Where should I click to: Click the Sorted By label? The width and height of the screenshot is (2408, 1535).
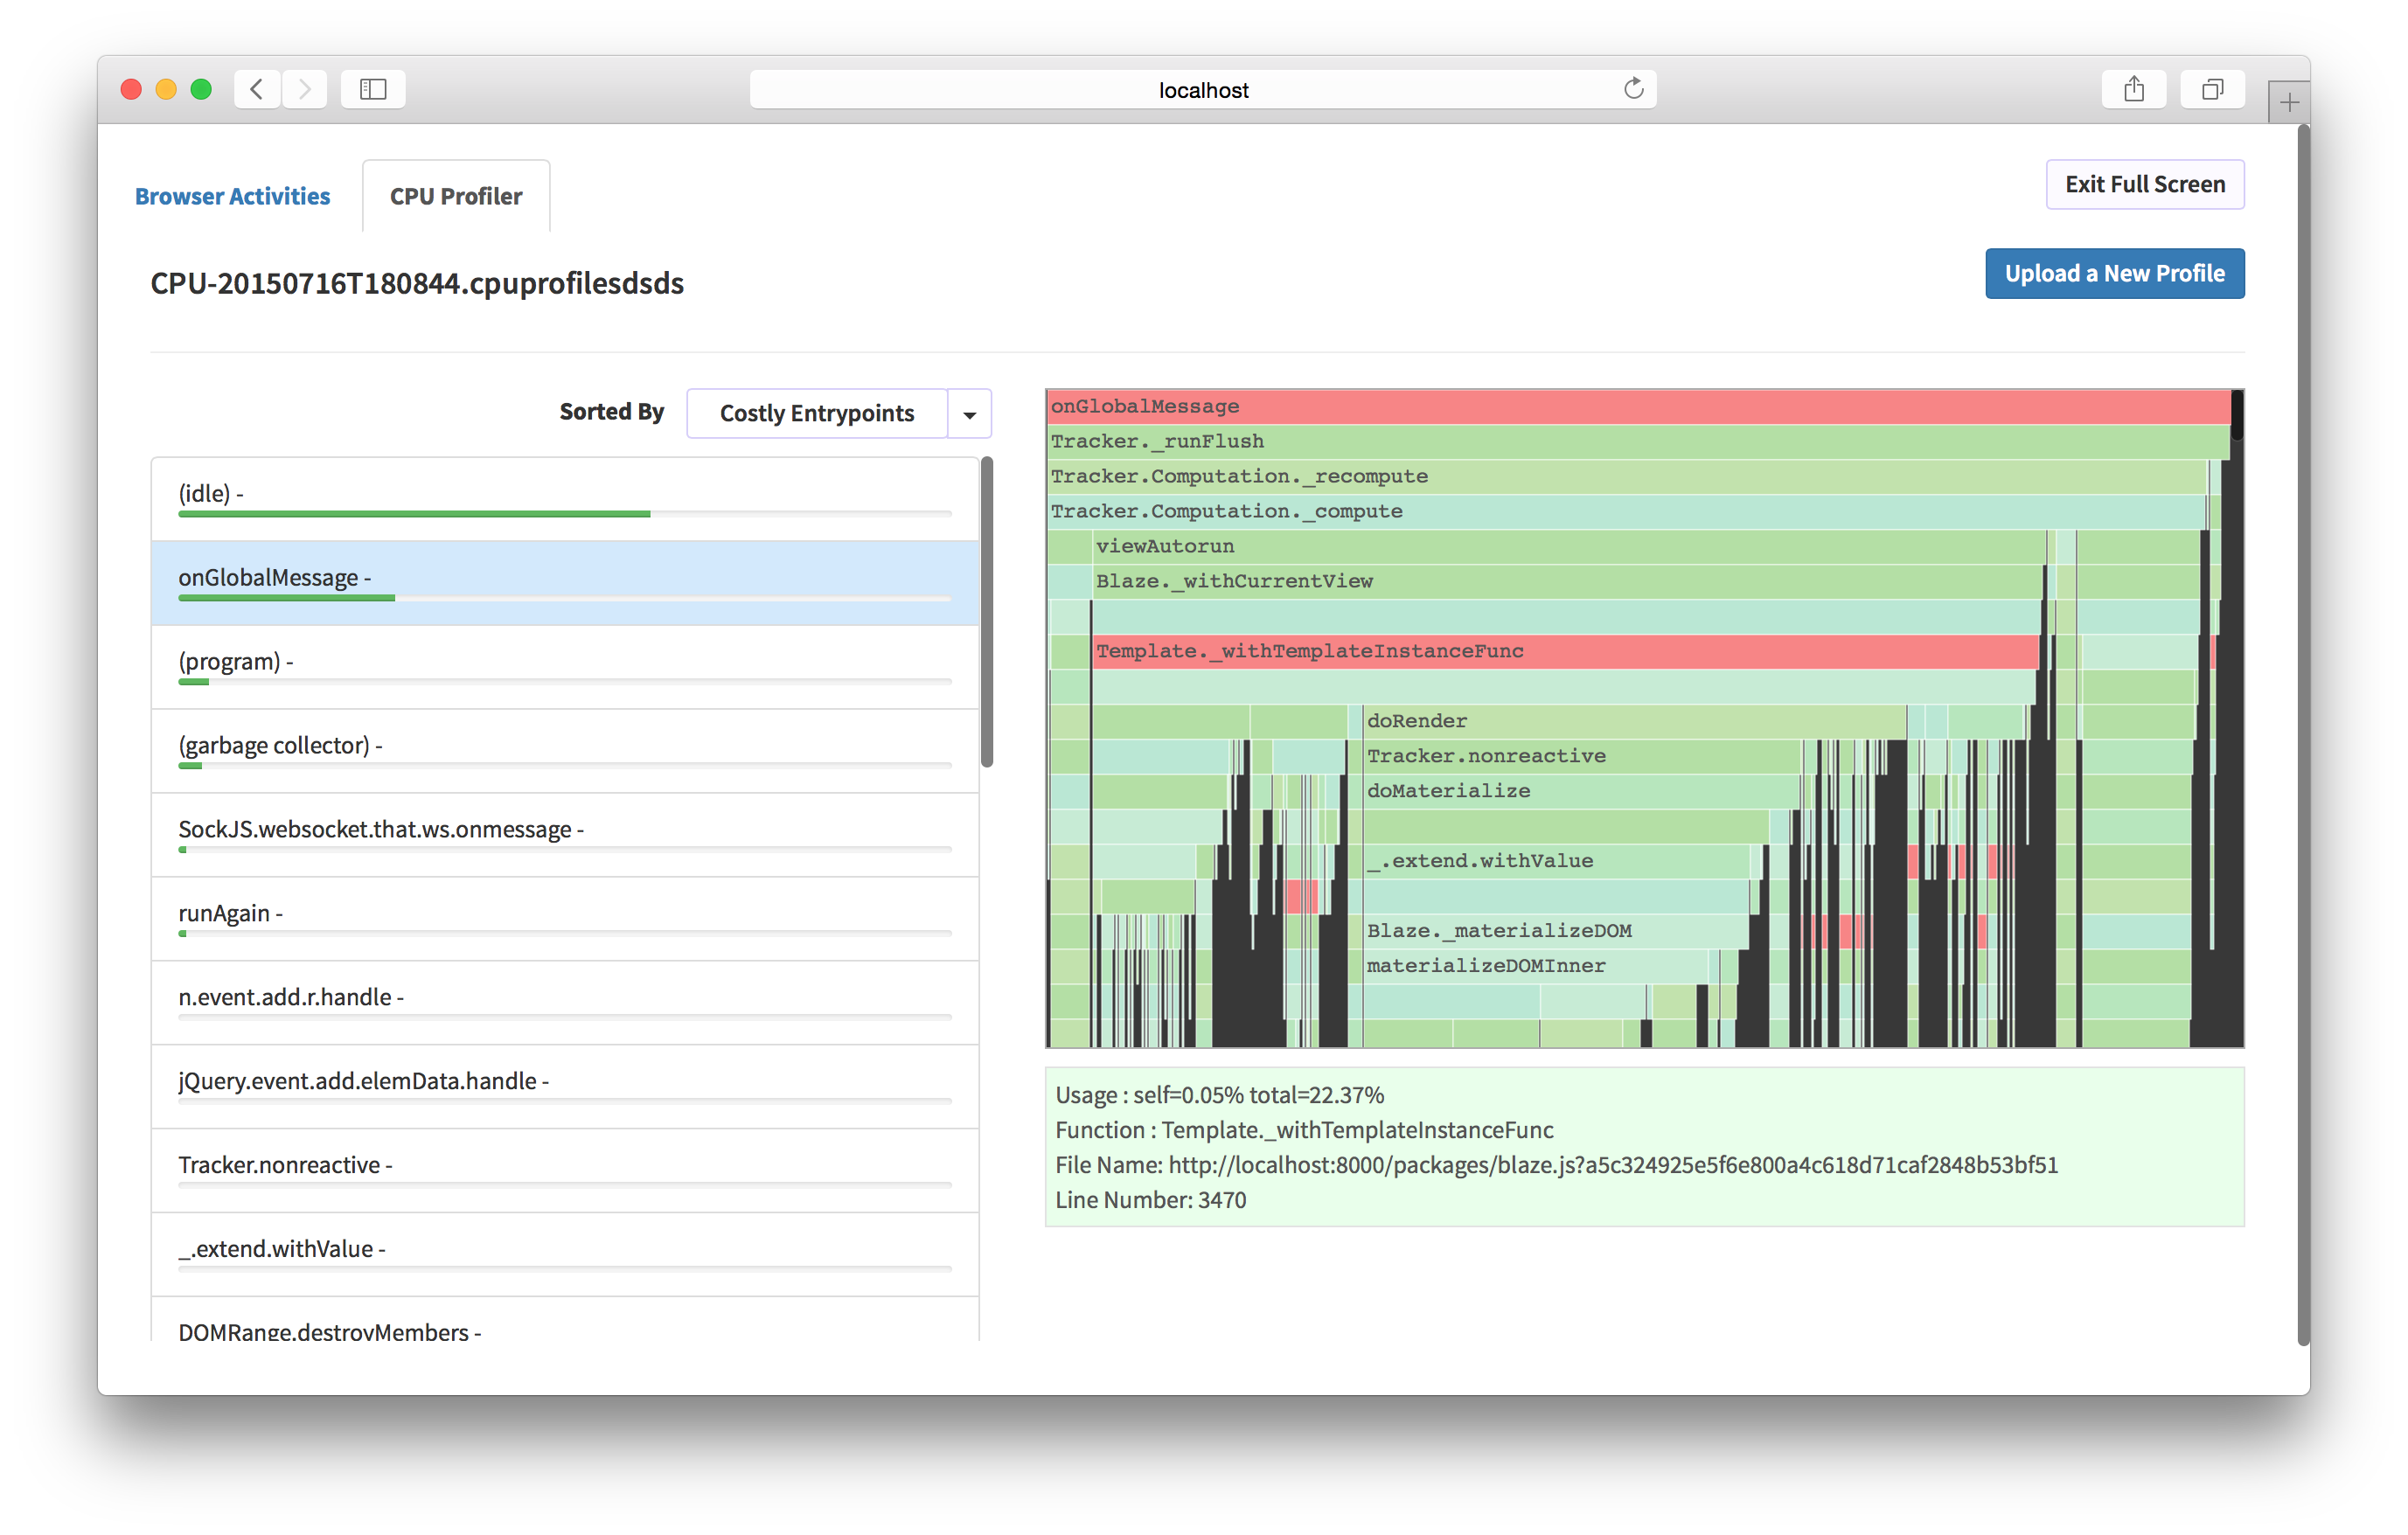[x=611, y=411]
